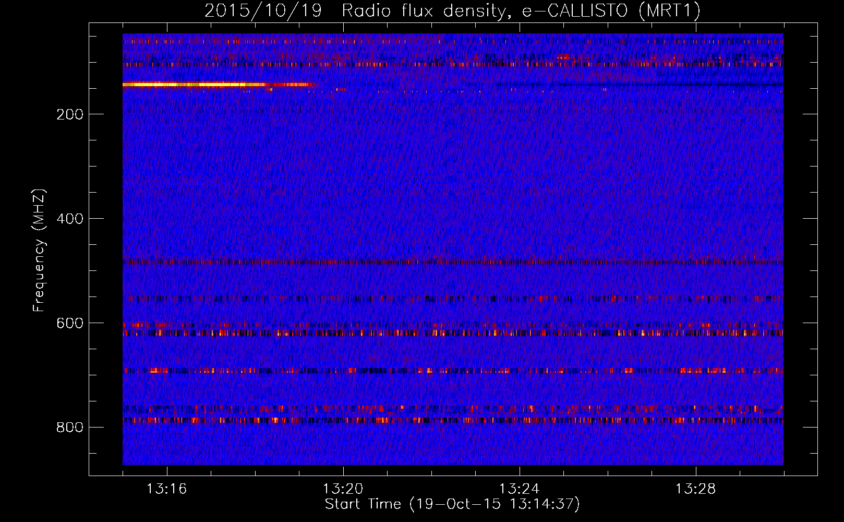The image size is (844, 522).
Task: Click the 13:16 time tick label
Action: (166, 489)
